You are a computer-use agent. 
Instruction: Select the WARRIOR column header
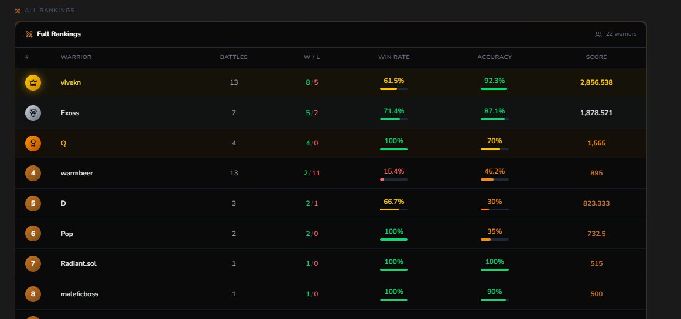(x=76, y=57)
